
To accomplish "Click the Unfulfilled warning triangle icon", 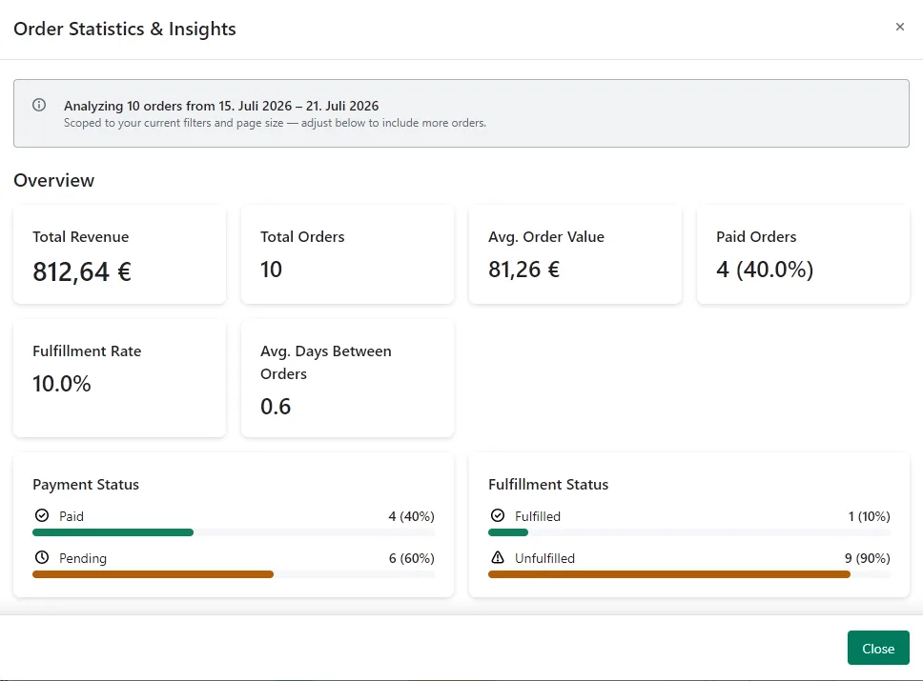I will point(498,557).
